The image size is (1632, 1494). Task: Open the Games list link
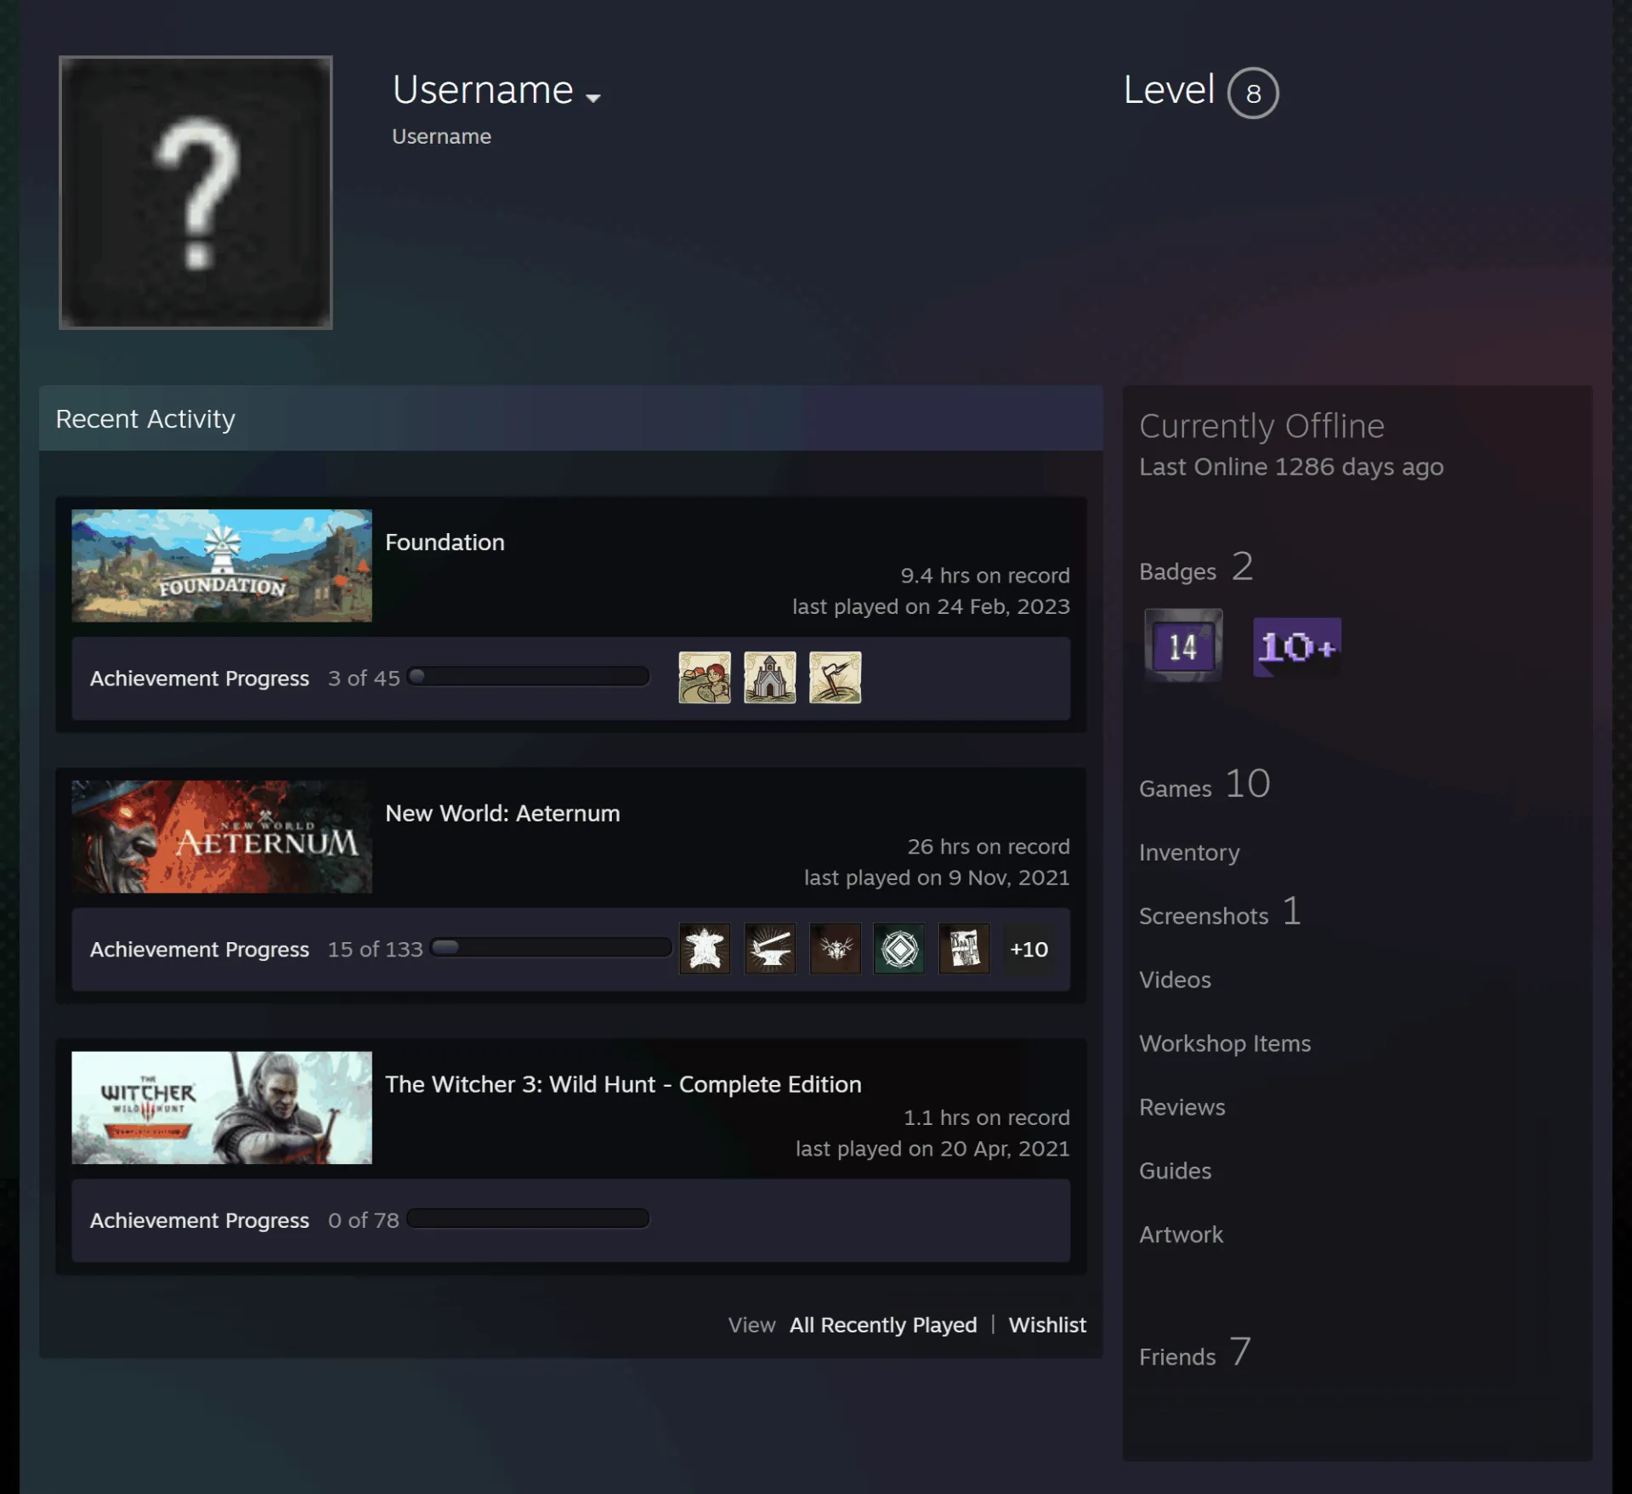tap(1204, 784)
